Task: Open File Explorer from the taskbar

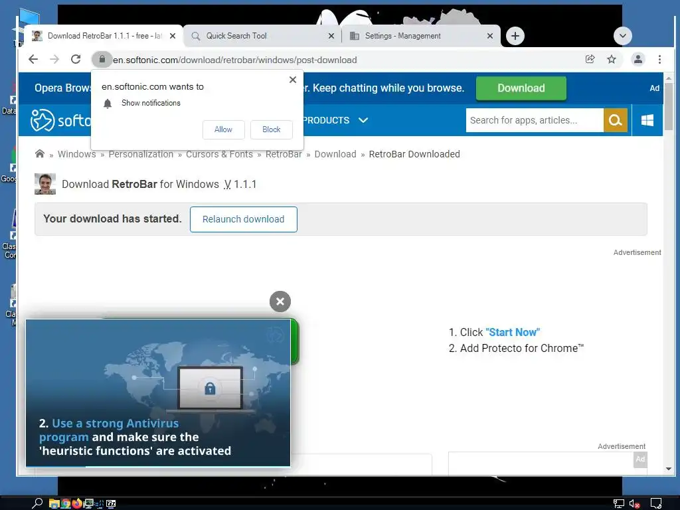Action: (54, 503)
